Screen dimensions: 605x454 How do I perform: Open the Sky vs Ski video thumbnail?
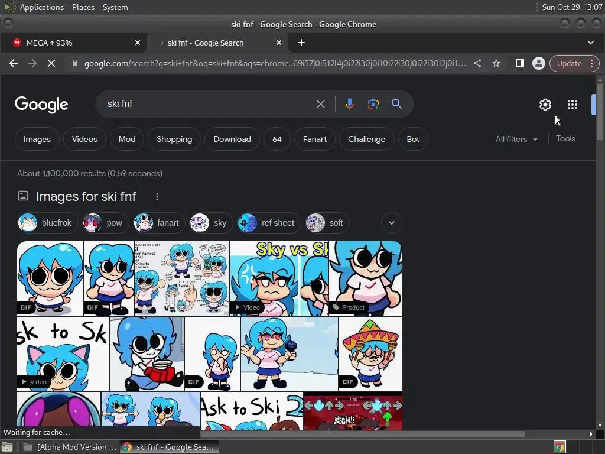tap(279, 279)
